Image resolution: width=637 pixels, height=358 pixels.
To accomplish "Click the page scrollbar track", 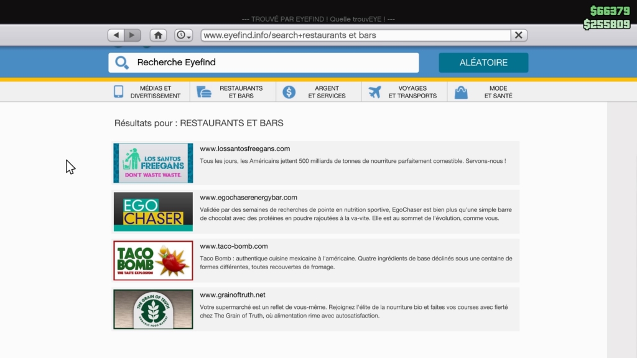I will (622, 230).
